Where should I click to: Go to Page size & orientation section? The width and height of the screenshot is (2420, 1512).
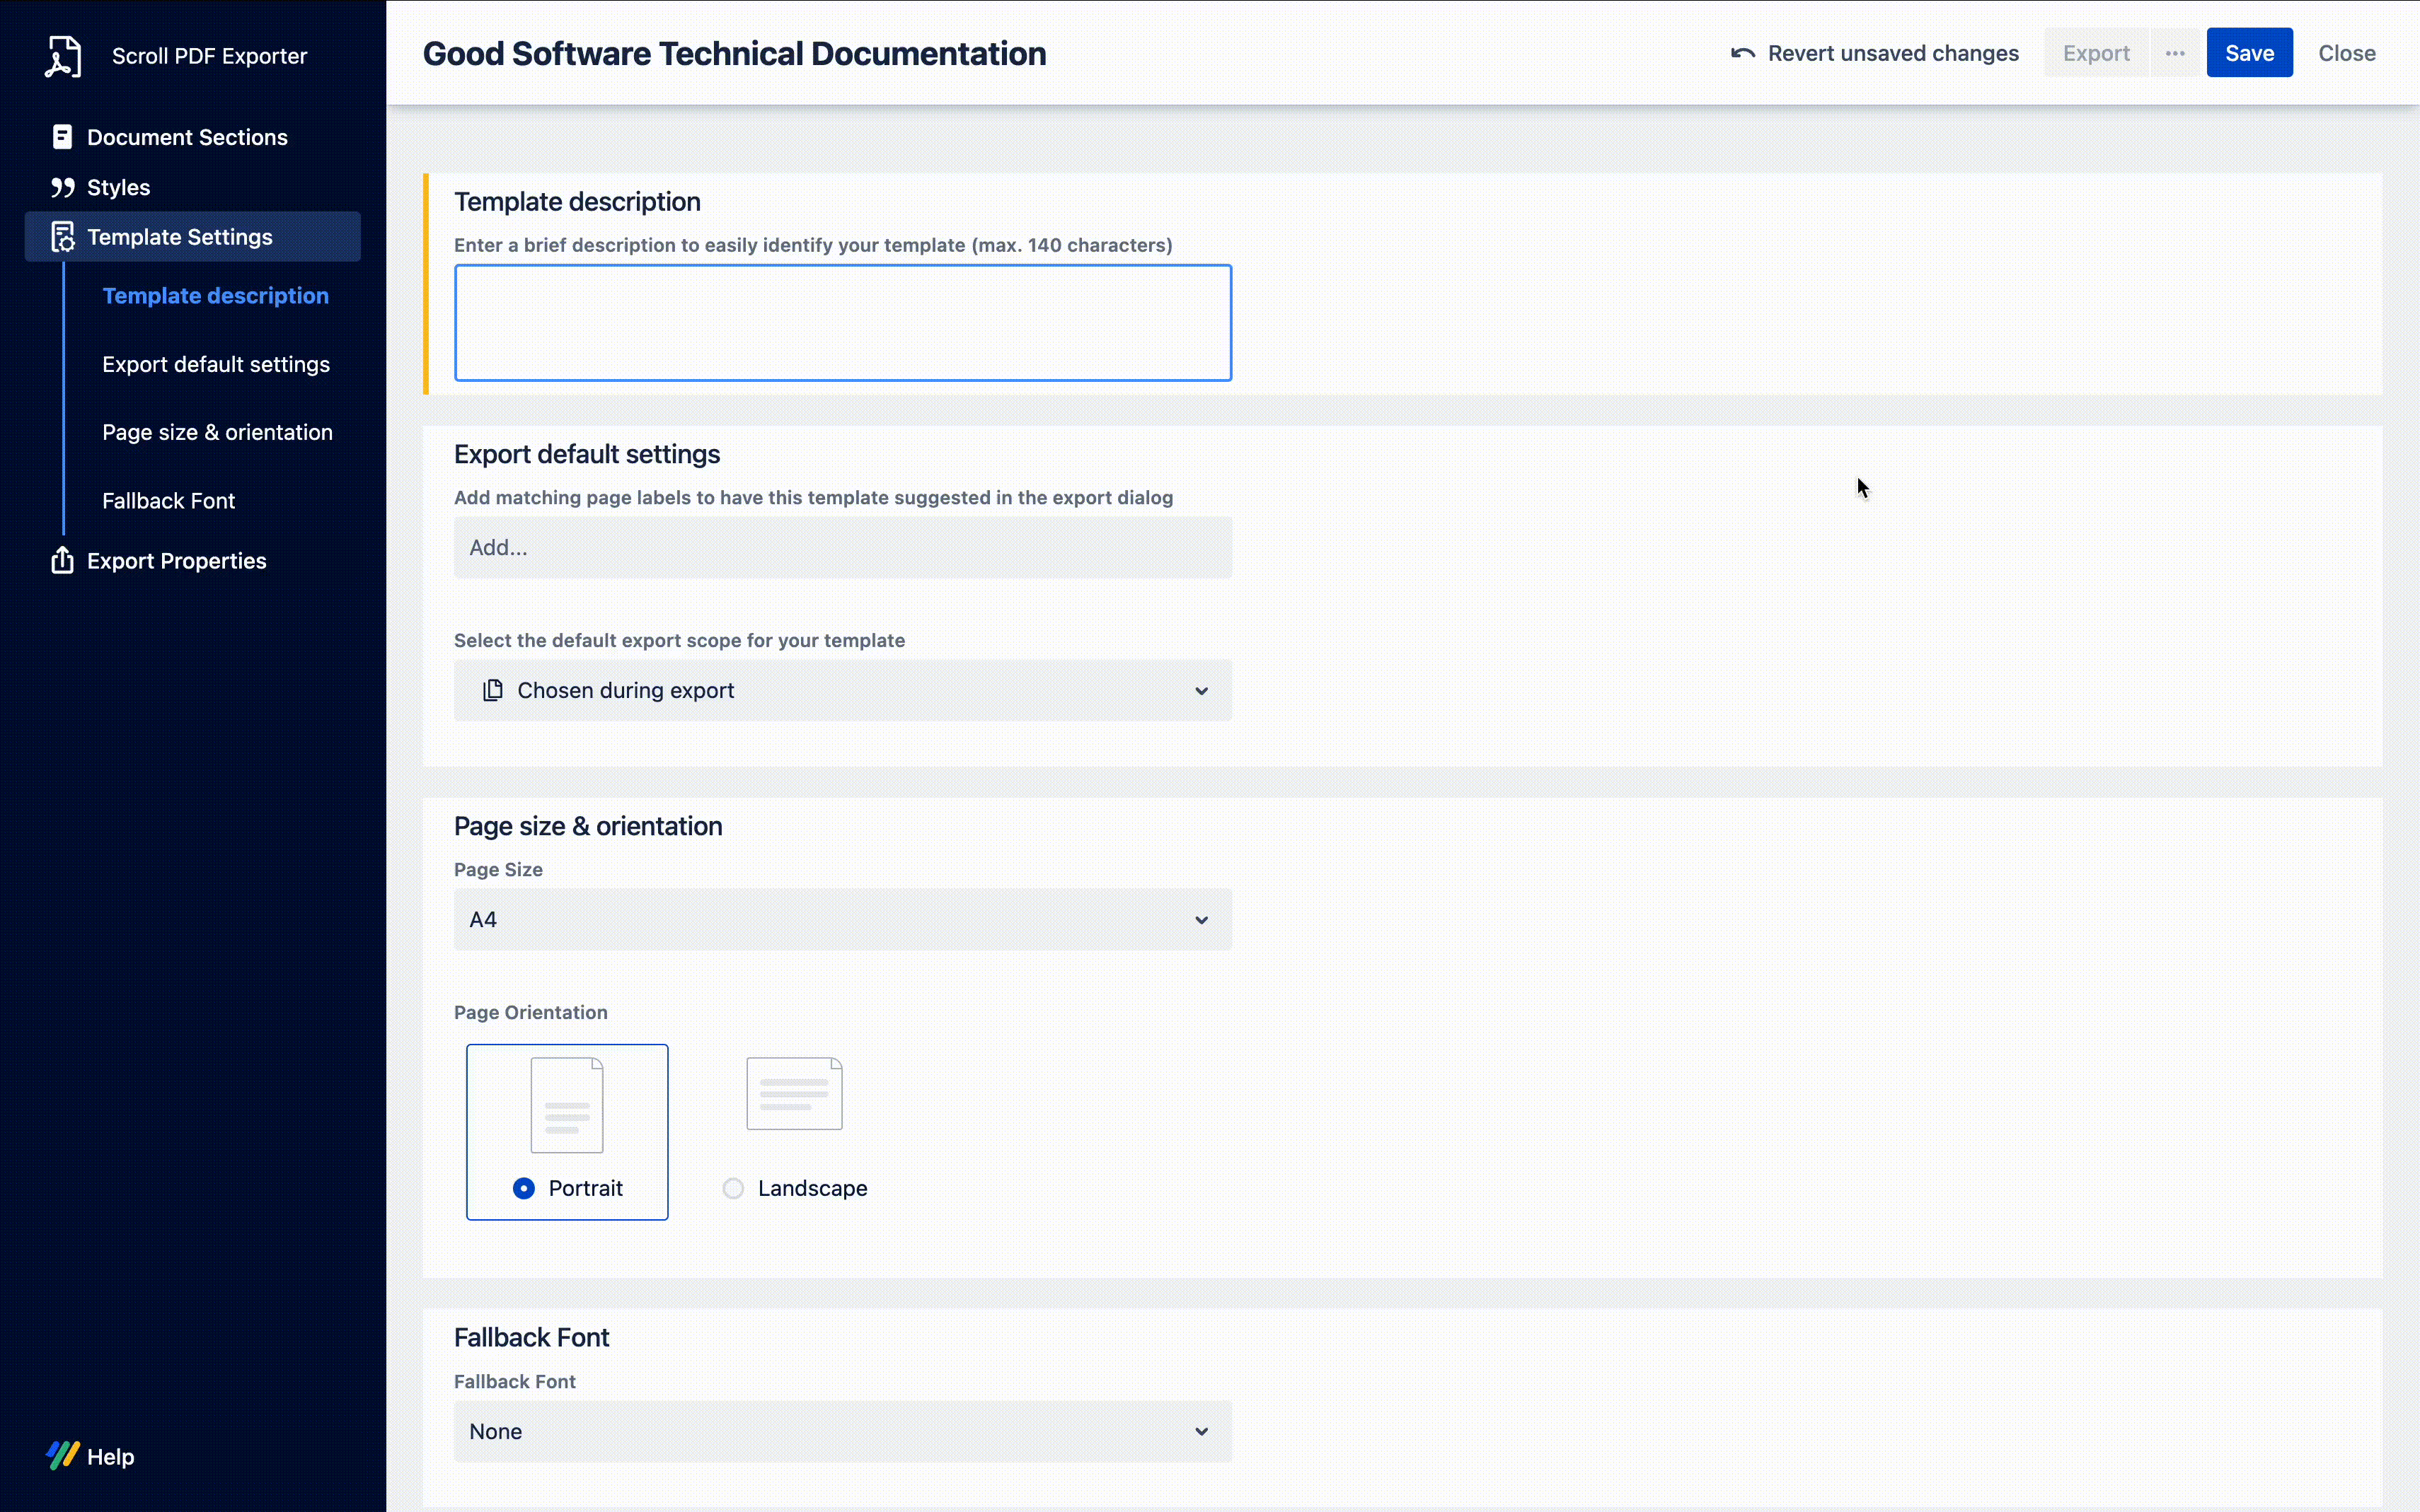(216, 432)
